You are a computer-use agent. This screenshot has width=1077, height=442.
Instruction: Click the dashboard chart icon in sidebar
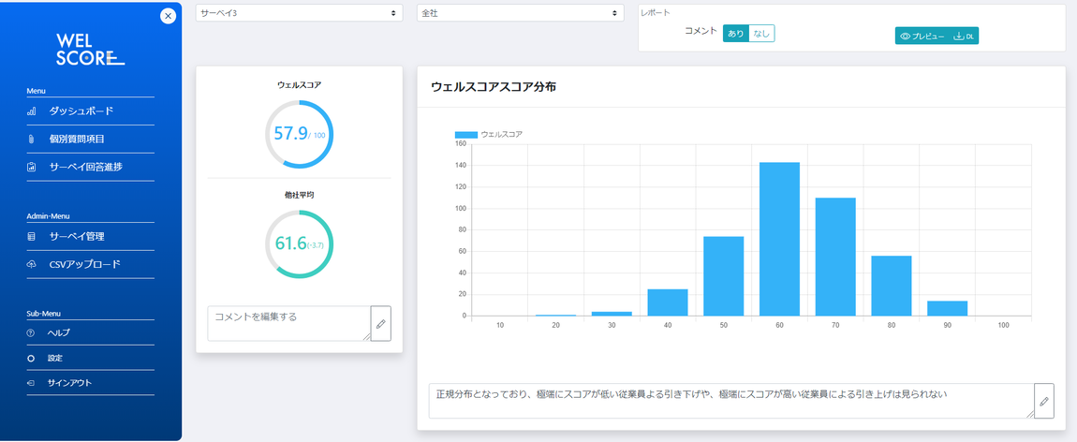pyautogui.click(x=32, y=111)
